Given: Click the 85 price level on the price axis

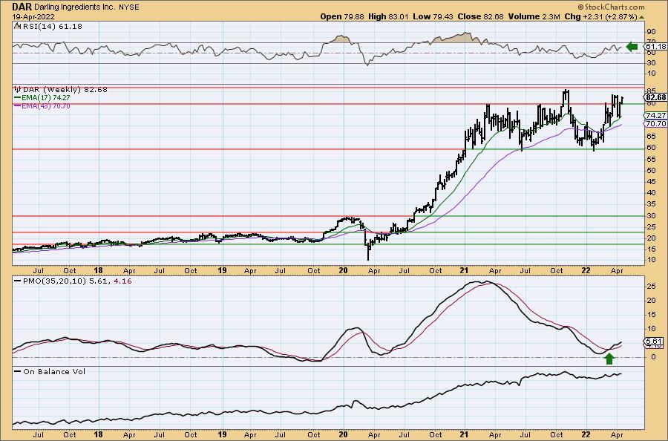Looking at the screenshot, I should [650, 91].
